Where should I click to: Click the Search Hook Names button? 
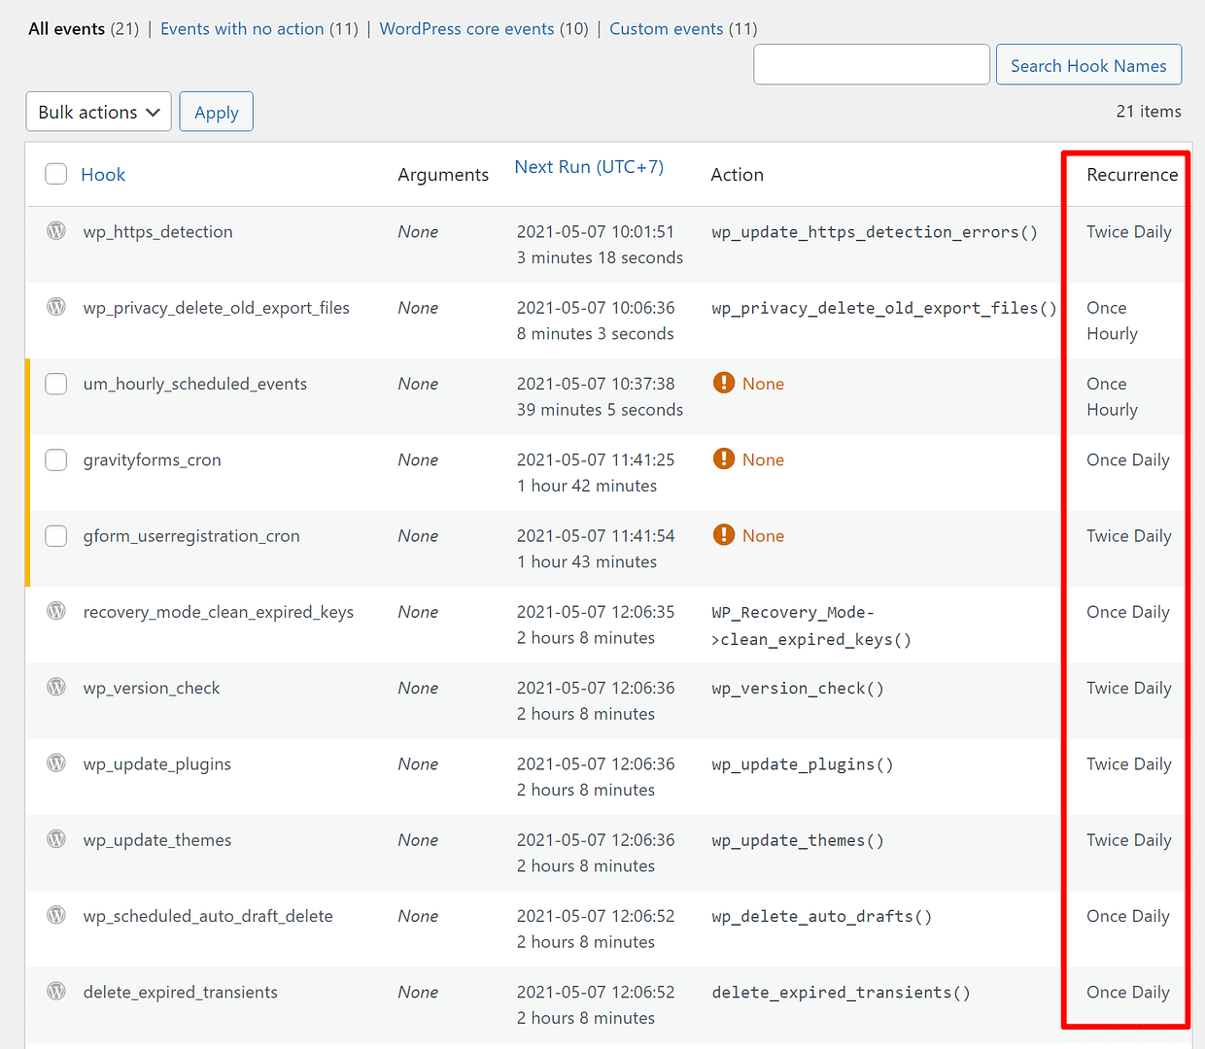1088,64
